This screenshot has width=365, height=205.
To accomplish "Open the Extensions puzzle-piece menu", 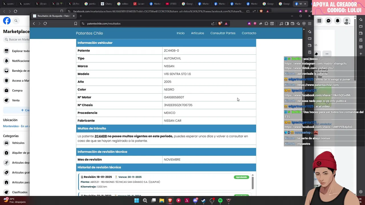I will (266, 24).
